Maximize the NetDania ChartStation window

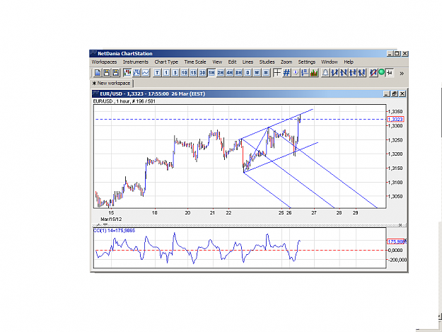[397, 53]
